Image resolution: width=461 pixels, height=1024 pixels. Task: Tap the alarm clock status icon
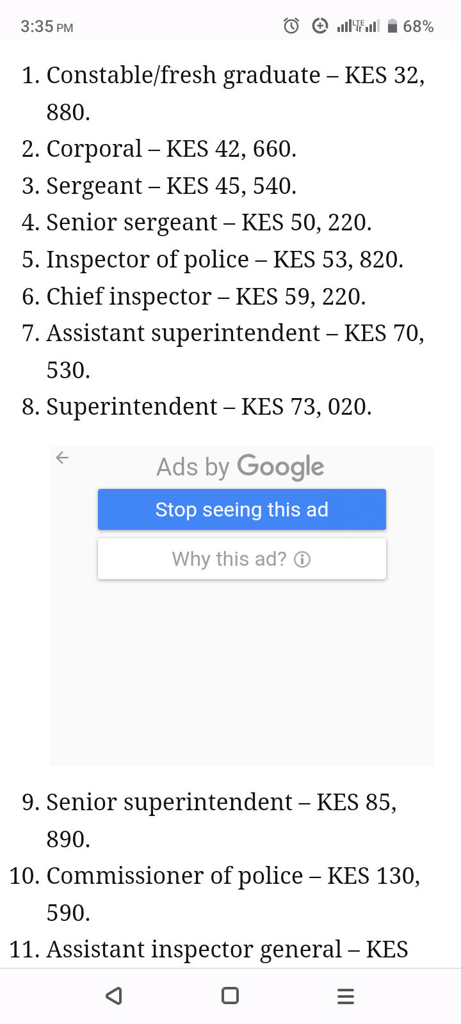(x=291, y=26)
